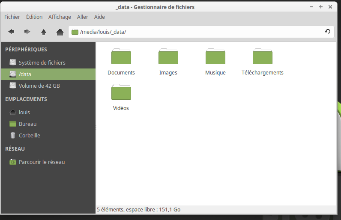Image resolution: width=341 pixels, height=220 pixels.
Task: Open the Images folder icon
Action: 168,56
